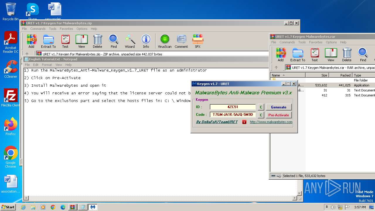Copy the Code using its C button

[x=261, y=115]
